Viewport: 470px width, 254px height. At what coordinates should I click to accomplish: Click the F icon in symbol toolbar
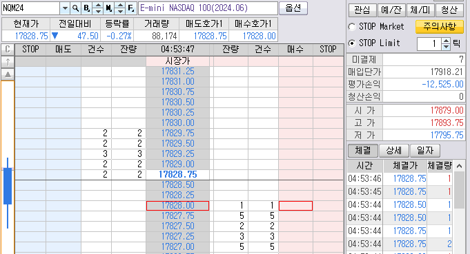tap(131, 8)
